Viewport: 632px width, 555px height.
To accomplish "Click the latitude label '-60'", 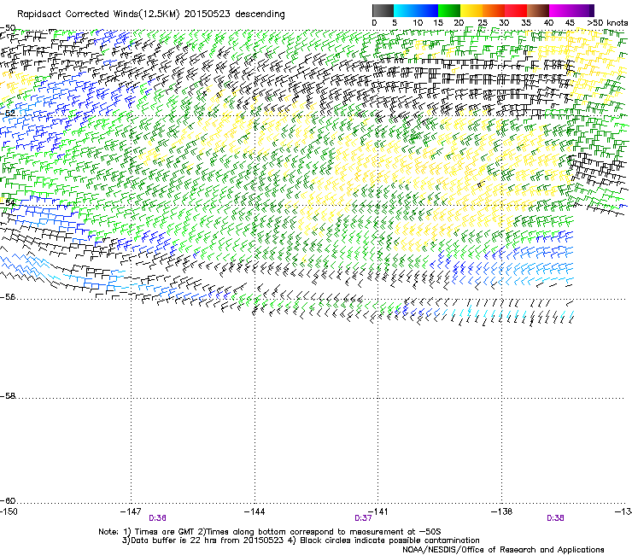I will [x=8, y=501].
